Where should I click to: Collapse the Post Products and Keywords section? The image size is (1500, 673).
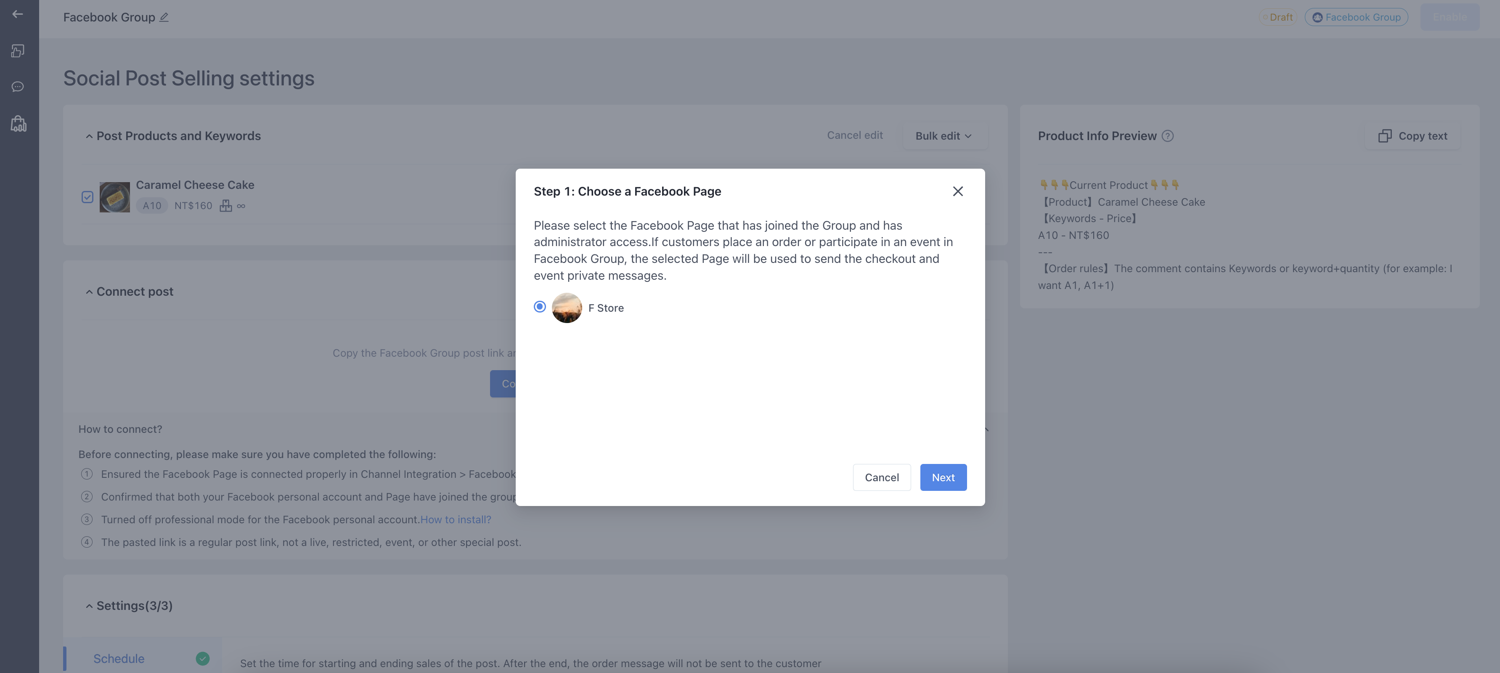[x=89, y=136]
